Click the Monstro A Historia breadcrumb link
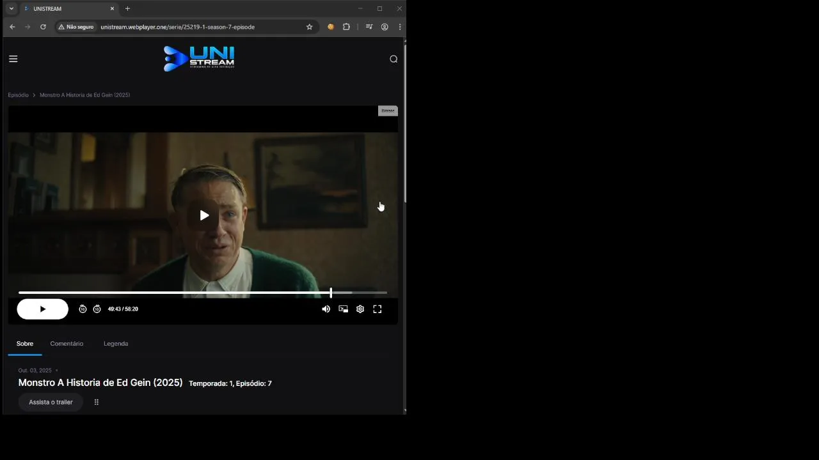The image size is (819, 460). click(x=84, y=95)
